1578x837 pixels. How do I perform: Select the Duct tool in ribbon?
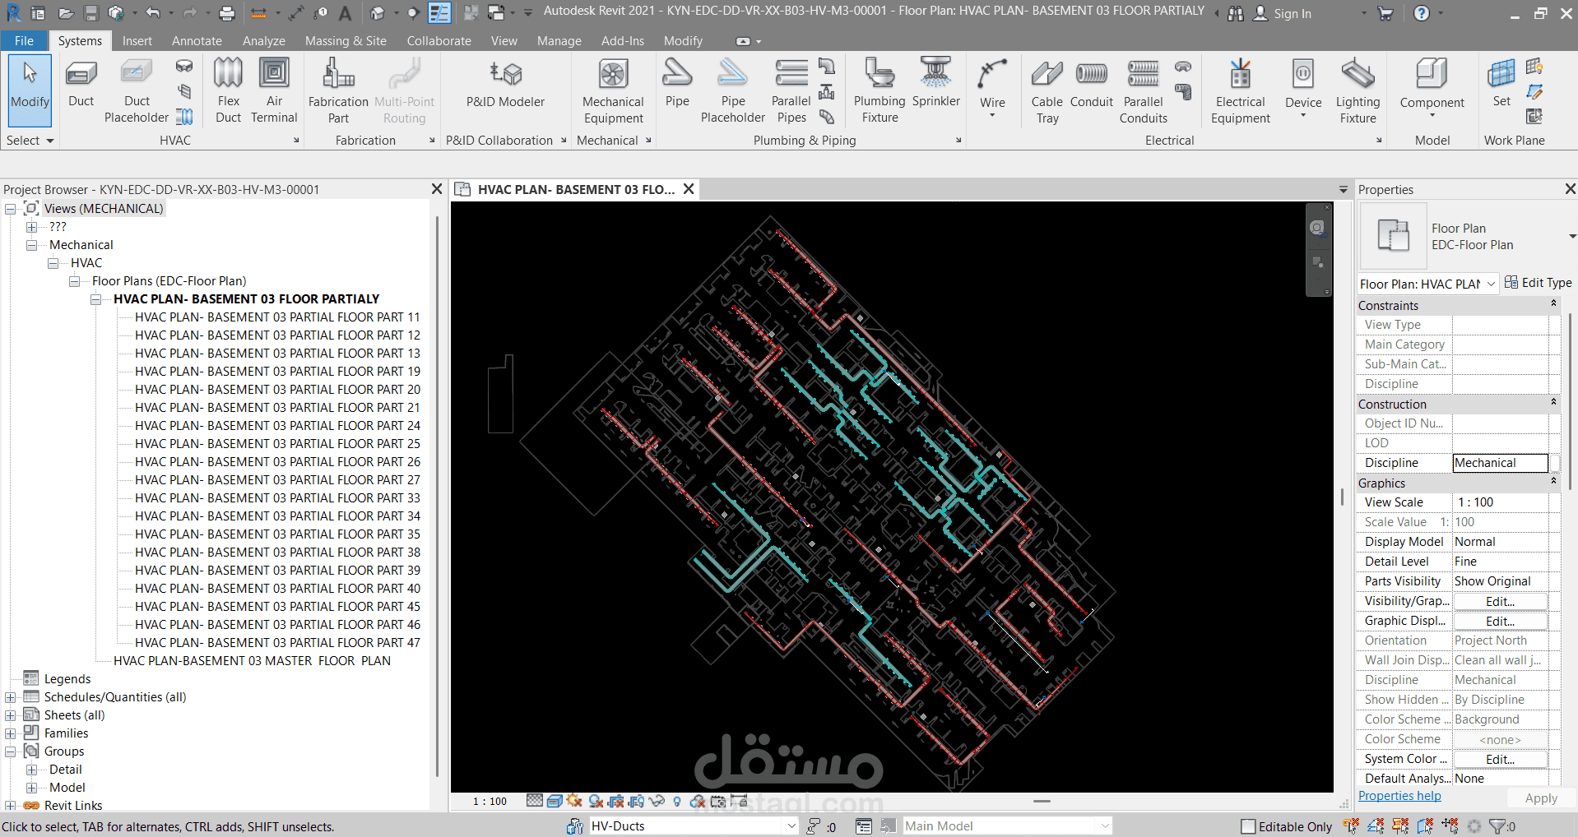point(81,85)
